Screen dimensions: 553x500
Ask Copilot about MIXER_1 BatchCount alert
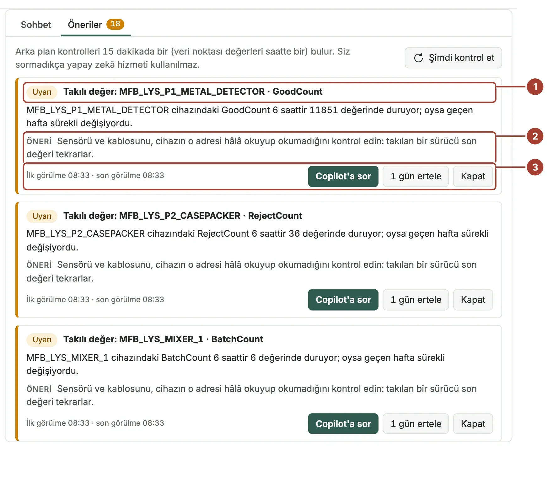point(343,424)
